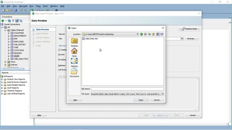Expand the COUNTRIES table node
The height and width of the screenshot is (130, 232).
(9, 33)
